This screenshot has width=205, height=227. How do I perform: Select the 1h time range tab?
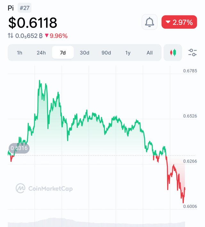(20, 53)
